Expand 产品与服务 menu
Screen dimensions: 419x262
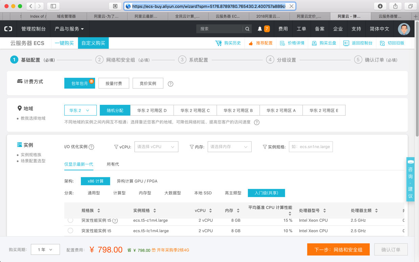[69, 29]
